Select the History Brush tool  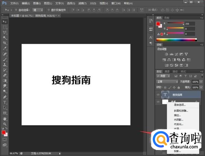click(5, 70)
